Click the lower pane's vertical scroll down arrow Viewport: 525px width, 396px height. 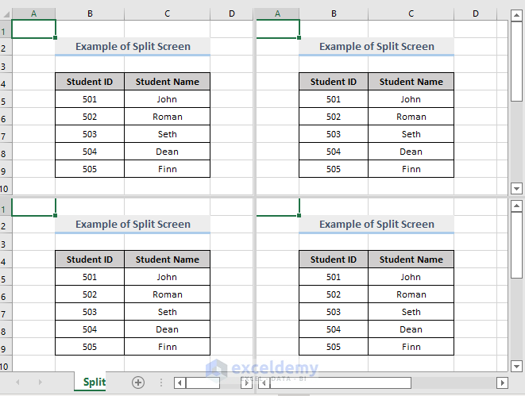516,366
